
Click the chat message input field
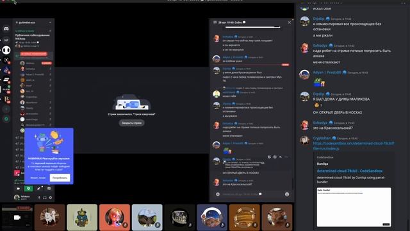click(x=252, y=194)
